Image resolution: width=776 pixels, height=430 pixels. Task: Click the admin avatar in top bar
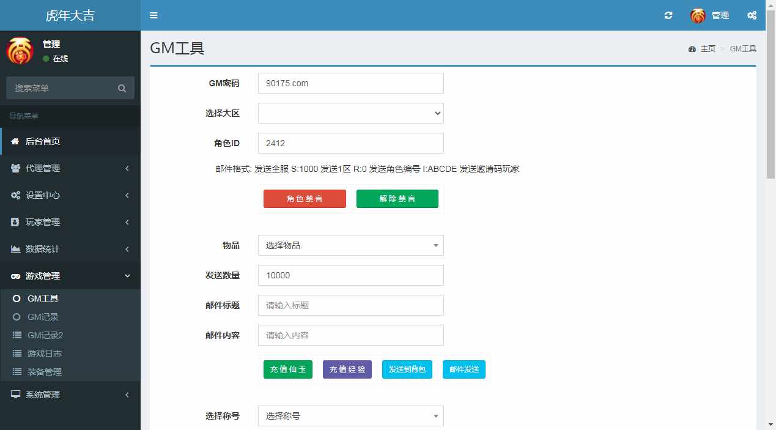pos(698,16)
